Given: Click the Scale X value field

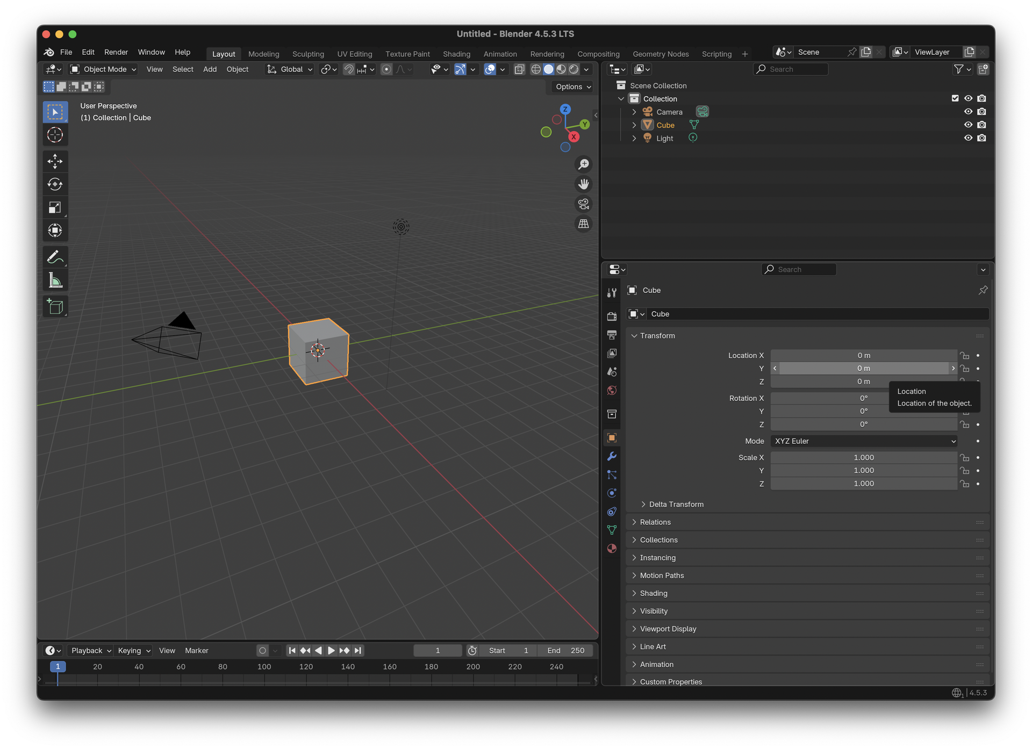Looking at the screenshot, I should [864, 458].
